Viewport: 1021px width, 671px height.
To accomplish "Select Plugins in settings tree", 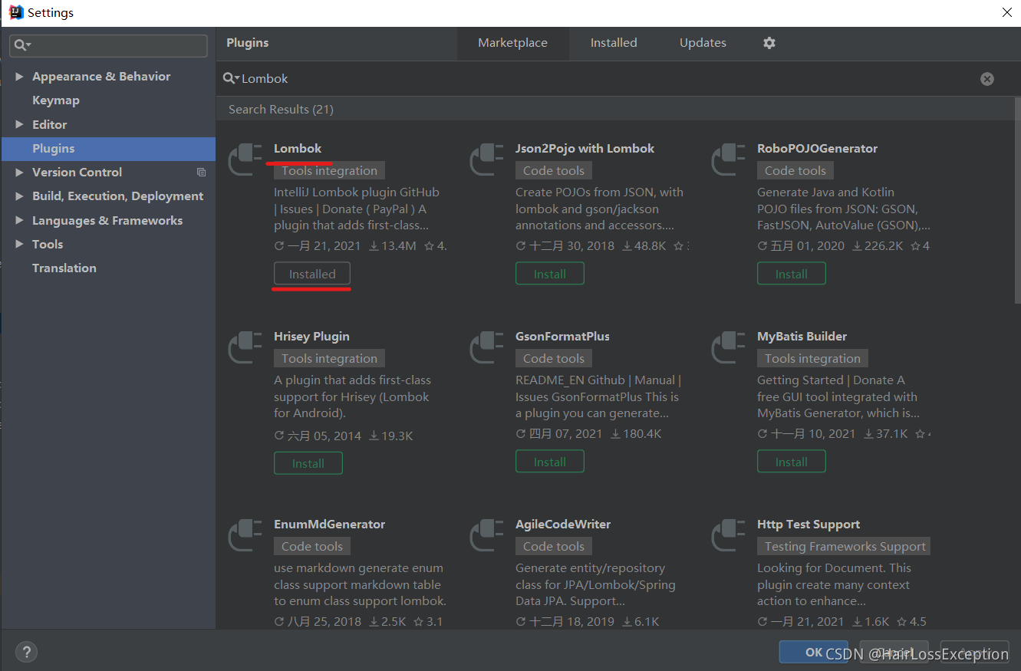I will point(108,149).
